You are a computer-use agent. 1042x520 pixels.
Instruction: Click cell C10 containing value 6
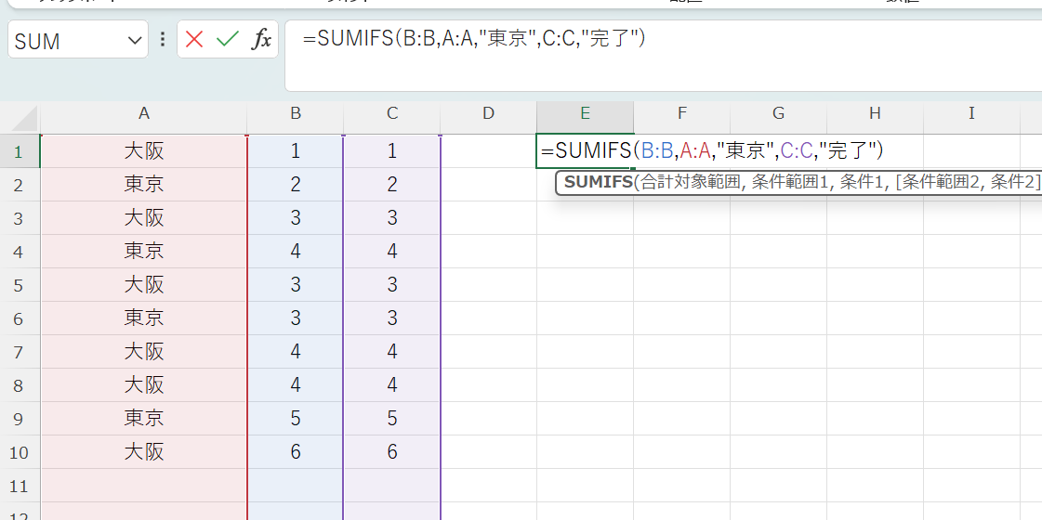(392, 452)
